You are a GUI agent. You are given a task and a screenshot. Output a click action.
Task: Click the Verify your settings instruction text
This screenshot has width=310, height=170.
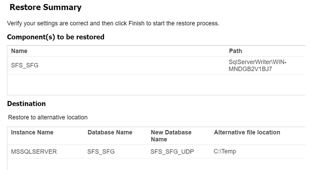click(x=113, y=23)
